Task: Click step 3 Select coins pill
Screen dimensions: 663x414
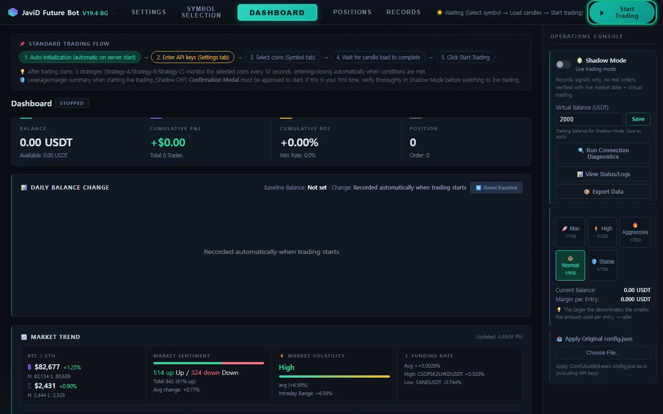Action: (283, 57)
